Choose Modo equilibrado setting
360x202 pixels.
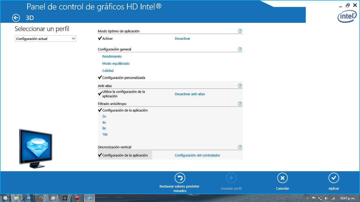pos(116,64)
